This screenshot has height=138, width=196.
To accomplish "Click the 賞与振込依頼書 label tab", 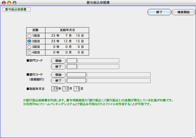I will [16, 9].
